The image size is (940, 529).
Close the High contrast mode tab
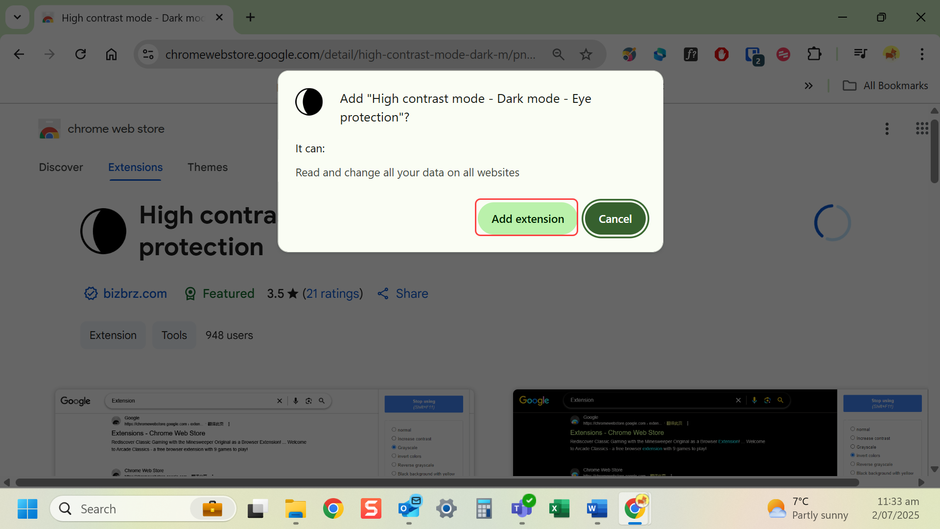pos(219,18)
